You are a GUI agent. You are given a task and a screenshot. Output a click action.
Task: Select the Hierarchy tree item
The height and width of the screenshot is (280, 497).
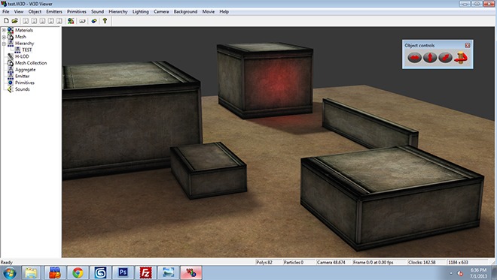coord(24,44)
